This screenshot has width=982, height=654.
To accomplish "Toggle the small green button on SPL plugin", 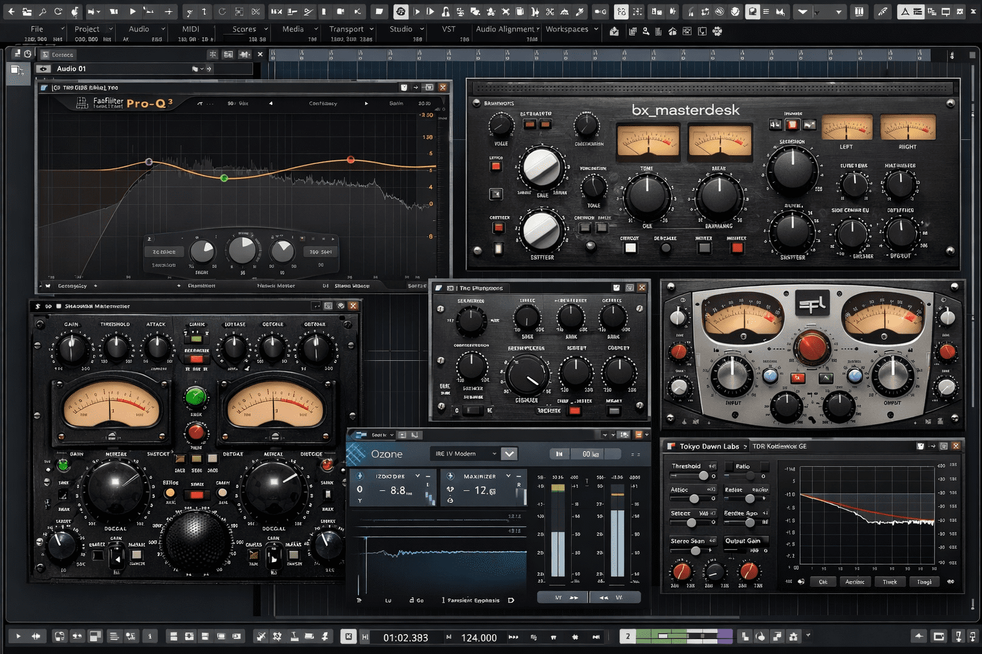I will (826, 378).
